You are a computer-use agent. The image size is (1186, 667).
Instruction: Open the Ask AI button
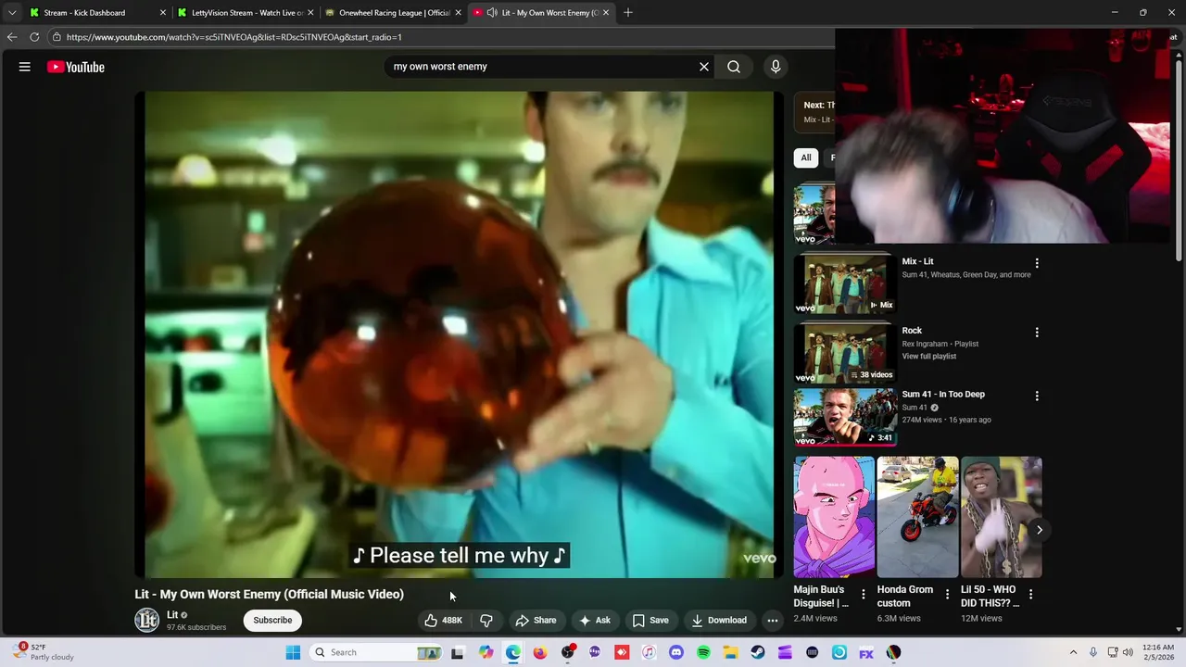point(595,621)
